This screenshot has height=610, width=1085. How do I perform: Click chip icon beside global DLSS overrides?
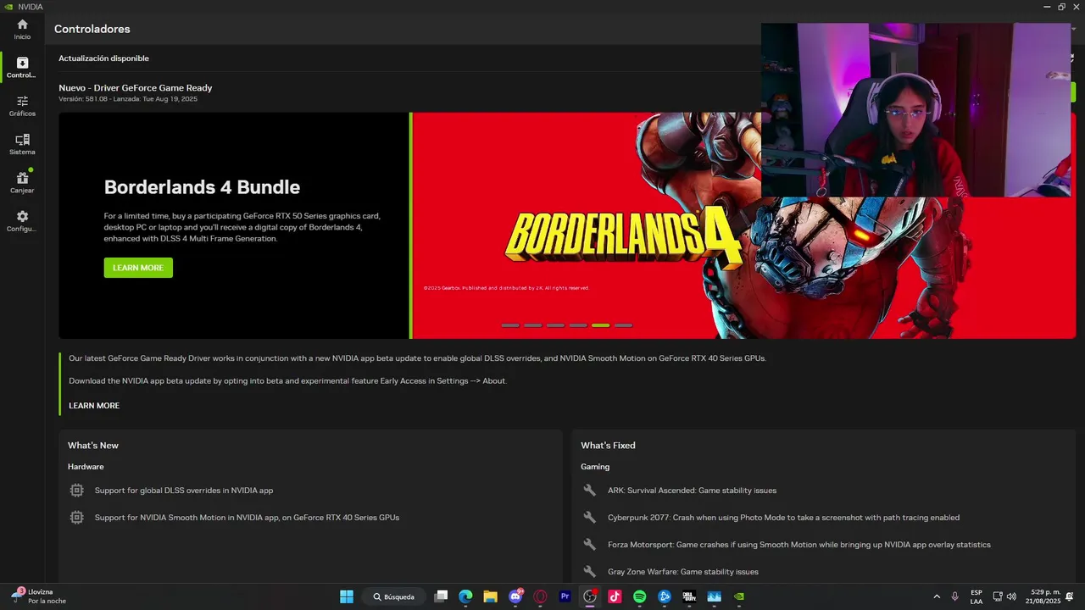(x=77, y=491)
